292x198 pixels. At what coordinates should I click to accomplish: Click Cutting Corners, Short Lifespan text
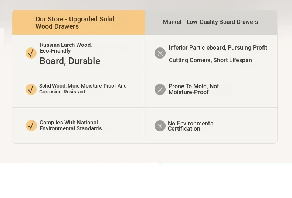[210, 60]
